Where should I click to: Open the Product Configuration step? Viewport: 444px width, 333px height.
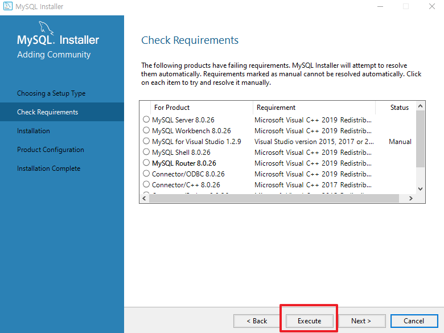(51, 150)
